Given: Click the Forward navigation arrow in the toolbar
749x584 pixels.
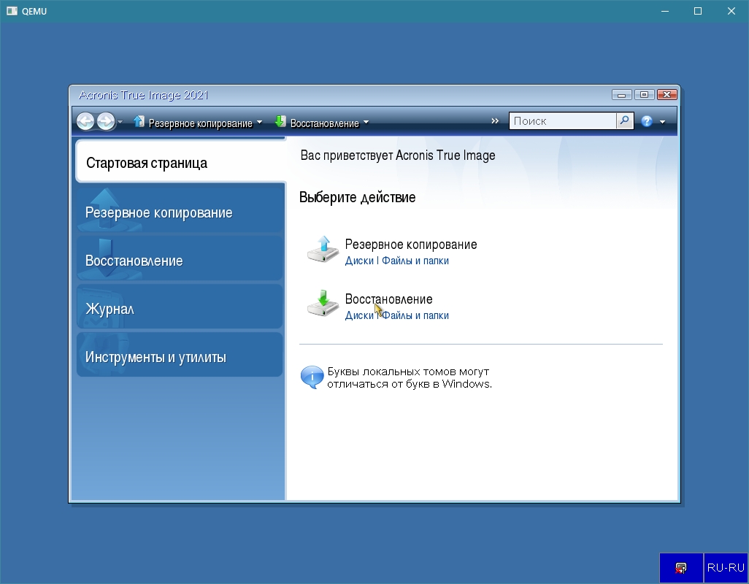Looking at the screenshot, I should click(x=106, y=121).
